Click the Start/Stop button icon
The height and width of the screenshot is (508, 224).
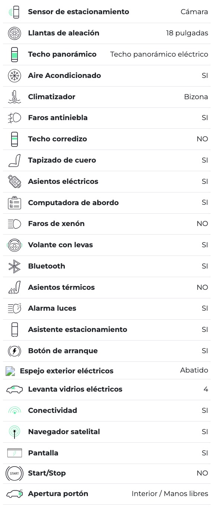pyautogui.click(x=15, y=473)
